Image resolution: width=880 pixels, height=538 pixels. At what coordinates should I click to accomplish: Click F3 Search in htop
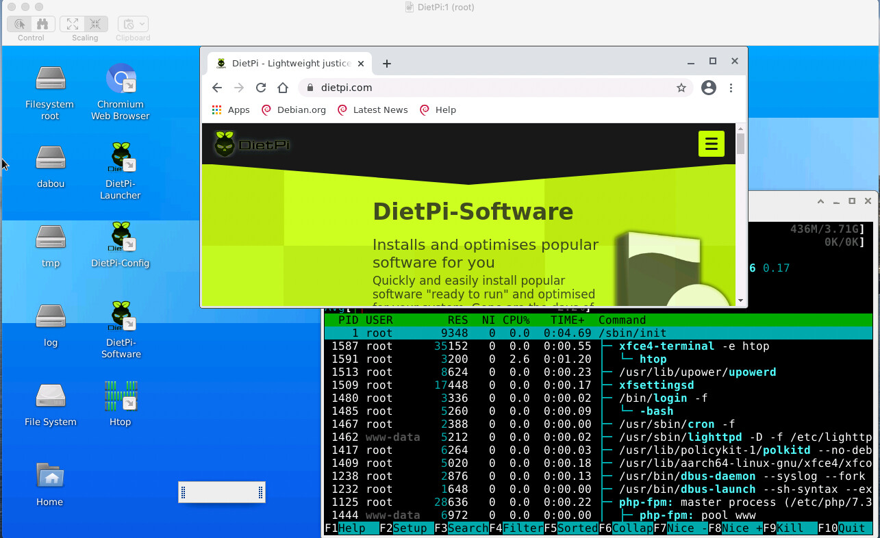(462, 528)
